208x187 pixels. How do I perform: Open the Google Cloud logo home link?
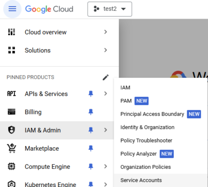(x=49, y=9)
